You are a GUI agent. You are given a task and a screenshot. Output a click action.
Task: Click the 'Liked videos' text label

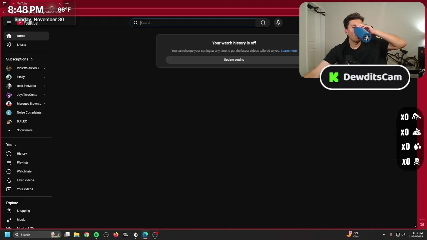[25, 180]
